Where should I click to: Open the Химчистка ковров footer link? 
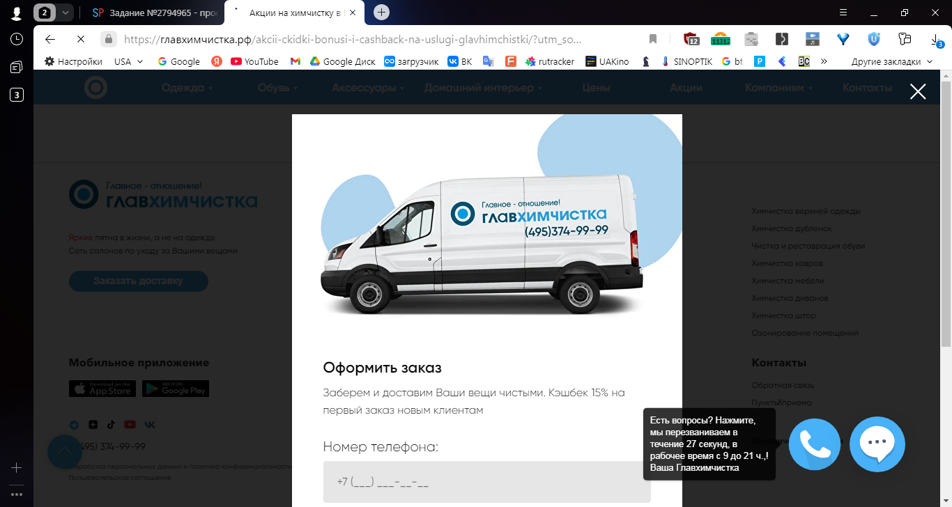pyautogui.click(x=787, y=263)
